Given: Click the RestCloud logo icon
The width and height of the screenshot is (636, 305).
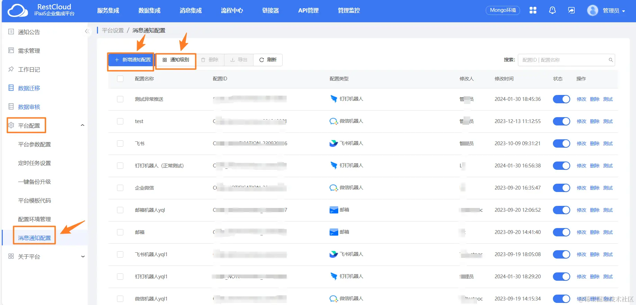Looking at the screenshot, I should click(x=18, y=10).
